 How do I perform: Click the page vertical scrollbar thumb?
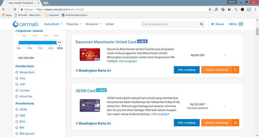[x=257, y=32]
